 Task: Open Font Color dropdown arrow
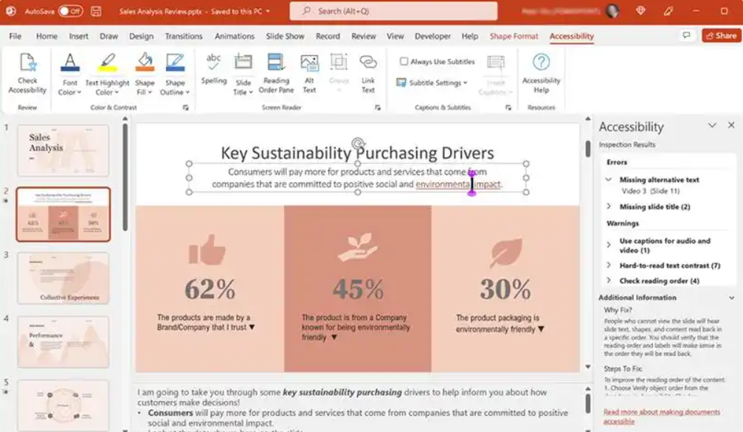click(x=79, y=92)
